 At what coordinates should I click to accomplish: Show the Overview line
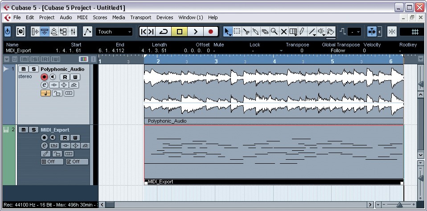coord(54,32)
